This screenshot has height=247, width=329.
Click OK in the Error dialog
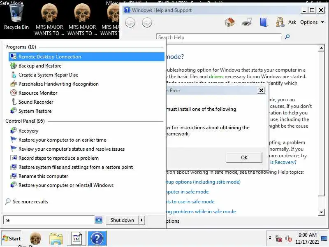(x=244, y=158)
